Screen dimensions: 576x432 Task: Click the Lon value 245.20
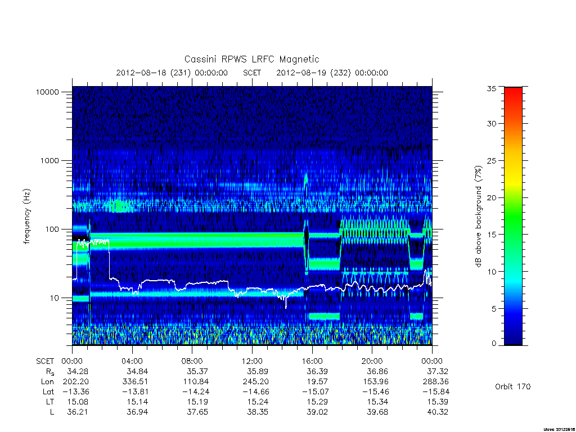[256, 382]
